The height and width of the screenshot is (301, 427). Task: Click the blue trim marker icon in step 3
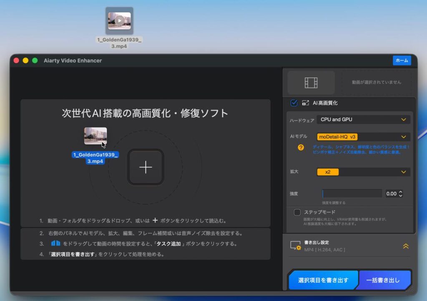click(x=55, y=243)
